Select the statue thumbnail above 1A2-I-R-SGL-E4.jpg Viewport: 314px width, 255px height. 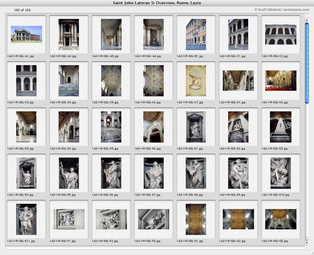[26, 173]
